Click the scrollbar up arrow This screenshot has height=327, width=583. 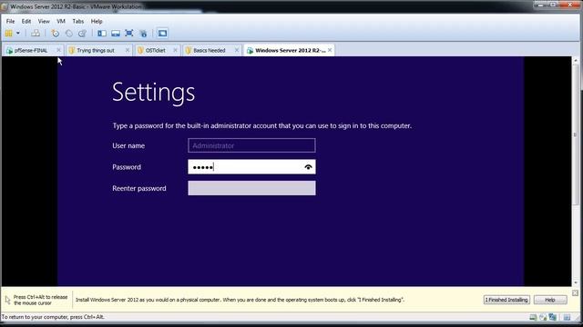tap(576, 60)
